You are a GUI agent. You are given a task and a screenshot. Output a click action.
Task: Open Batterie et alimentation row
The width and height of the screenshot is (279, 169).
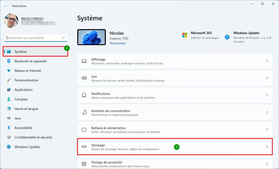pos(175,129)
